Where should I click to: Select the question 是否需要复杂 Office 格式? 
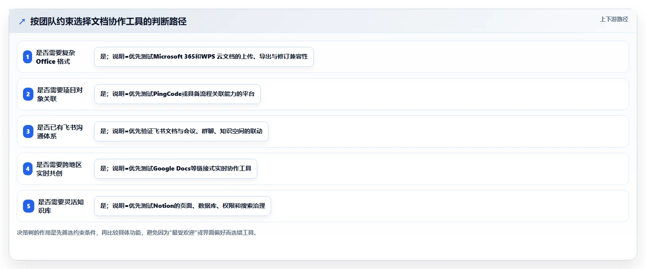click(x=56, y=57)
